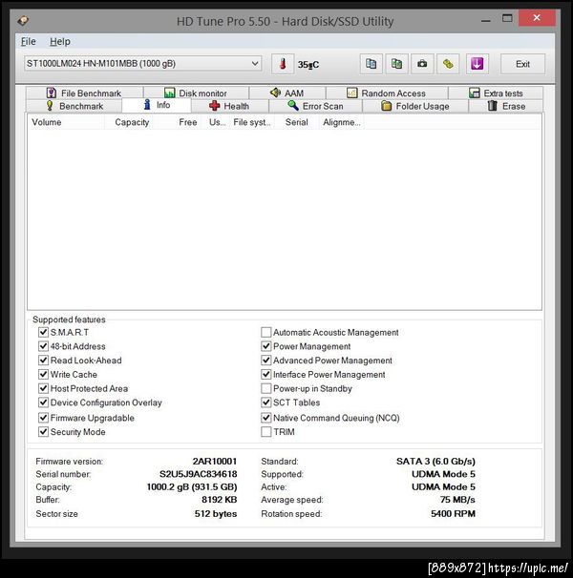
Task: Click the SATA 3 (6.0 Gb/s) standard value
Action: [435, 461]
